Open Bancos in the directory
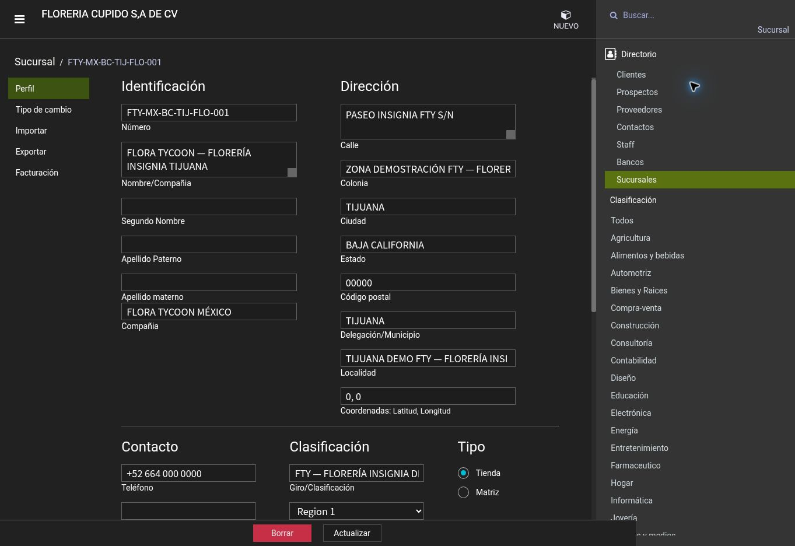This screenshot has height=546, width=795. tap(630, 162)
